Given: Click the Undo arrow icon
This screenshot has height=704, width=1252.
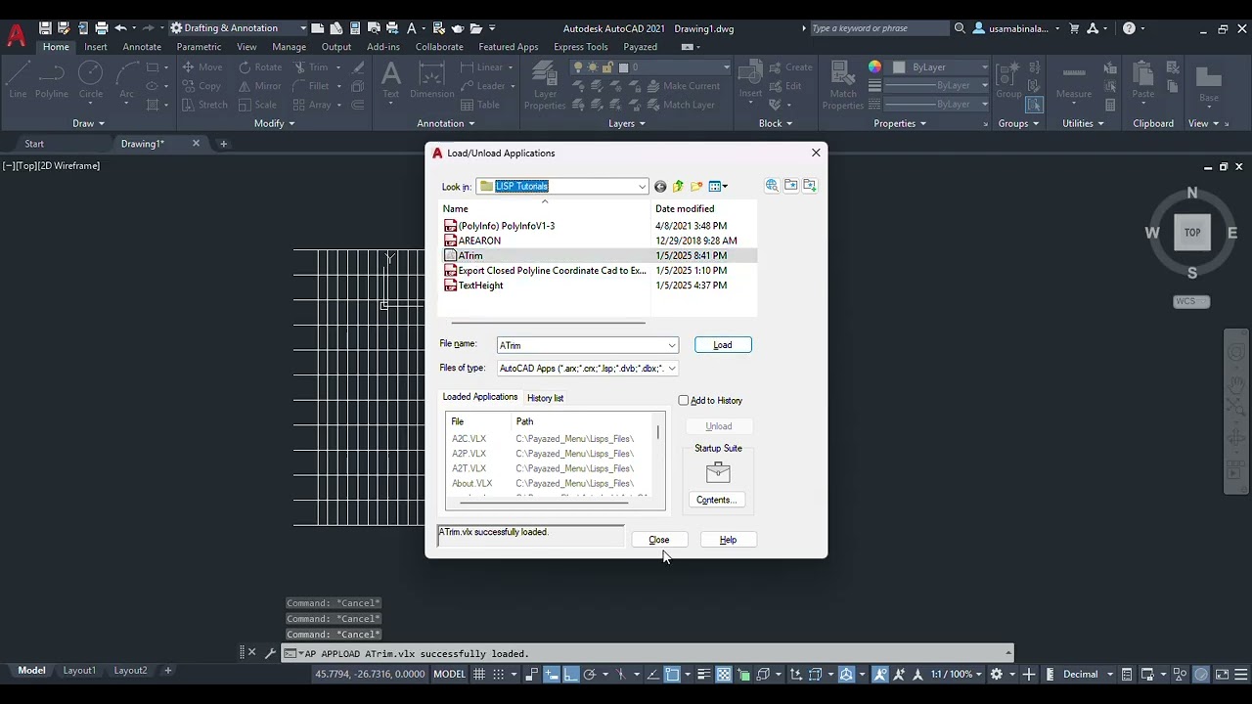Looking at the screenshot, I should [x=121, y=28].
